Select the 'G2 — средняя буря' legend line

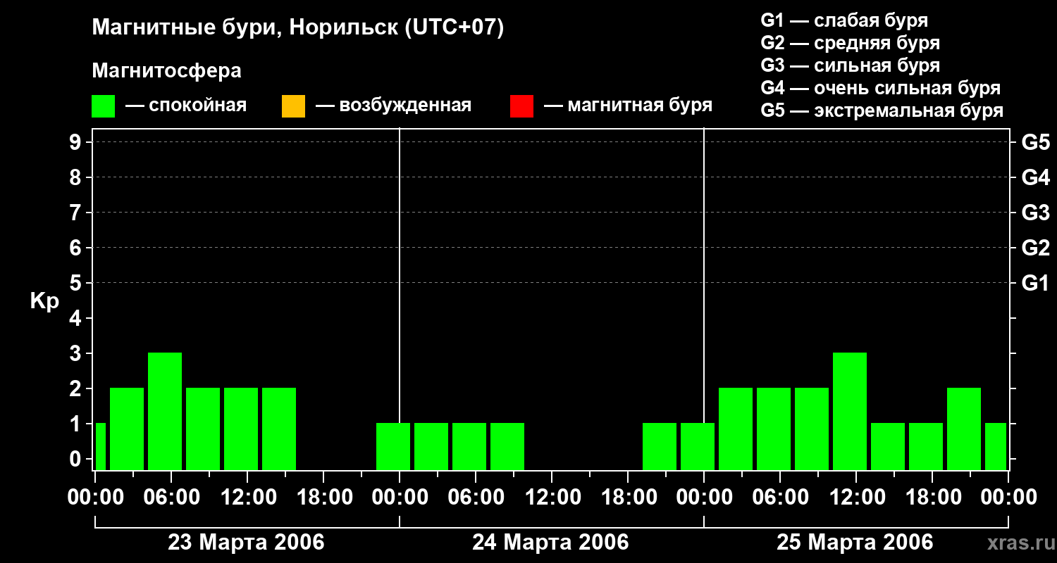pyautogui.click(x=850, y=43)
